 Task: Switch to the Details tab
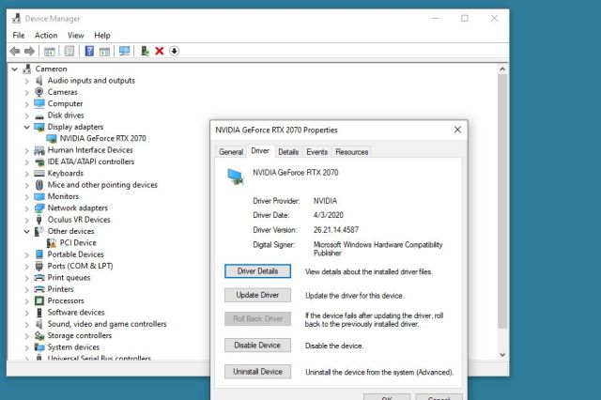click(x=288, y=152)
